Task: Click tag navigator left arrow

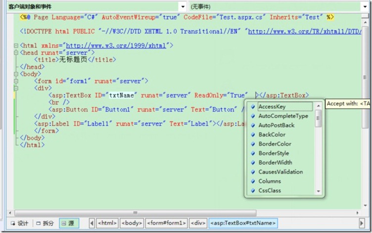Action: pos(92,223)
